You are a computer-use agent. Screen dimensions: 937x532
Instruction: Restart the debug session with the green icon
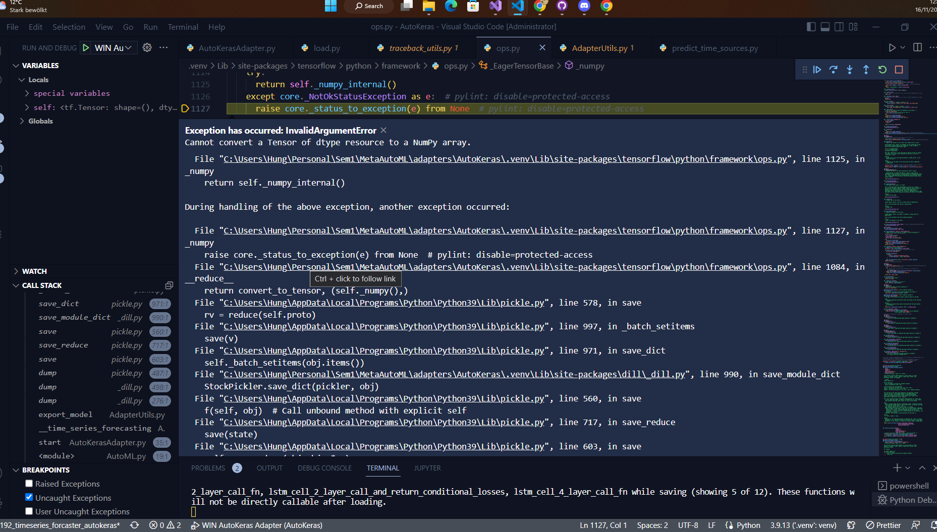tap(883, 69)
